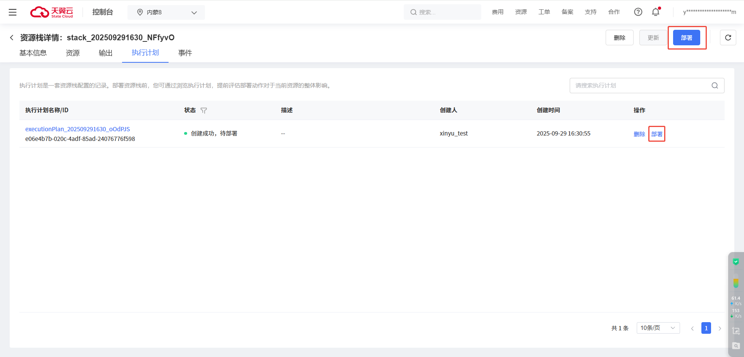Screen dimensions: 744x357
Task: Open the notifications bell
Action: [656, 12]
